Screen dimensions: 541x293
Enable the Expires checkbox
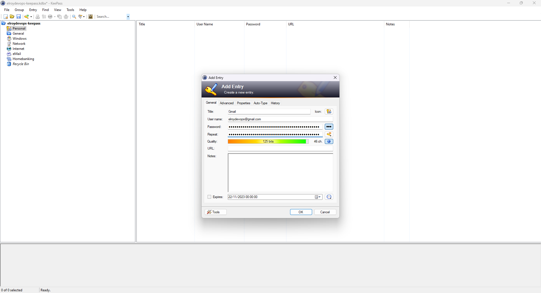209,197
